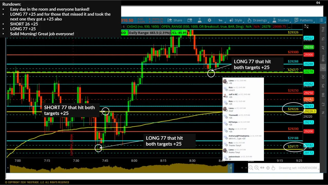The height and width of the screenshot is (185, 328).
Task: Open the Patterns dropdown
Action: tap(304, 20)
